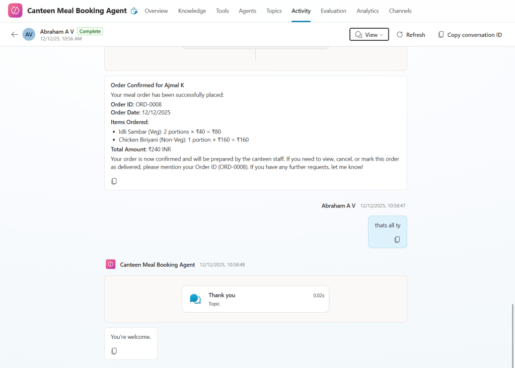Click the agent status icon beside the title
Viewport: 515px width, 368px height.
[134, 11]
